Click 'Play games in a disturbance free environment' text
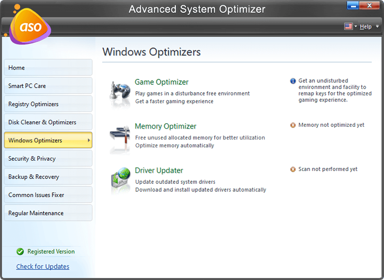The width and height of the screenshot is (384, 280). pyautogui.click(x=192, y=93)
